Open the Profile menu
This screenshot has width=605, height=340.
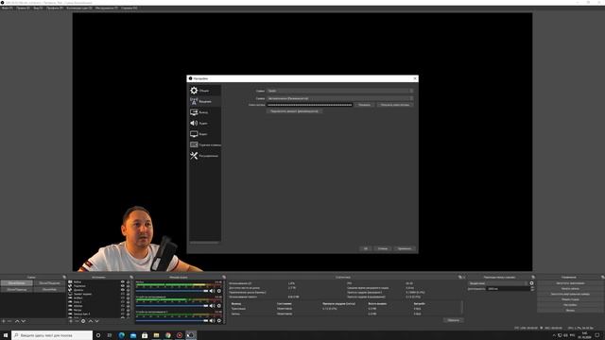(x=55, y=8)
